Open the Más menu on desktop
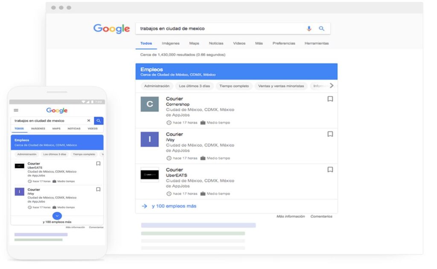Viewport: 437px width, 269px height. pyautogui.click(x=259, y=43)
